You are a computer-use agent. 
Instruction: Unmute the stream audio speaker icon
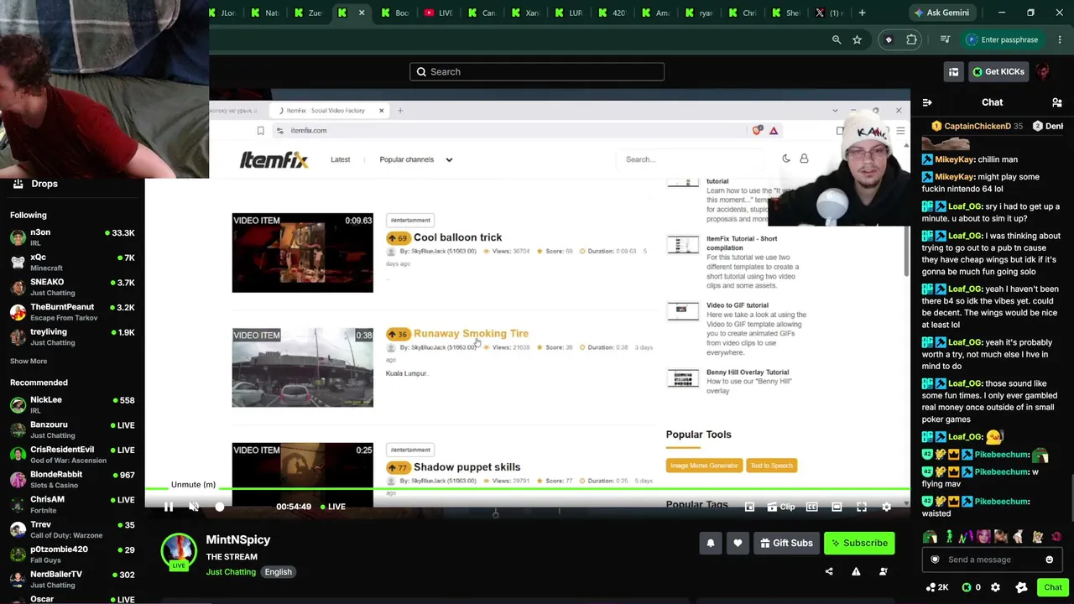194,507
